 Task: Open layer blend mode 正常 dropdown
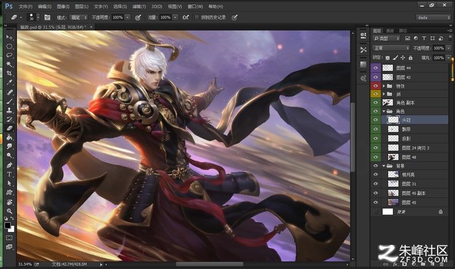pos(391,48)
